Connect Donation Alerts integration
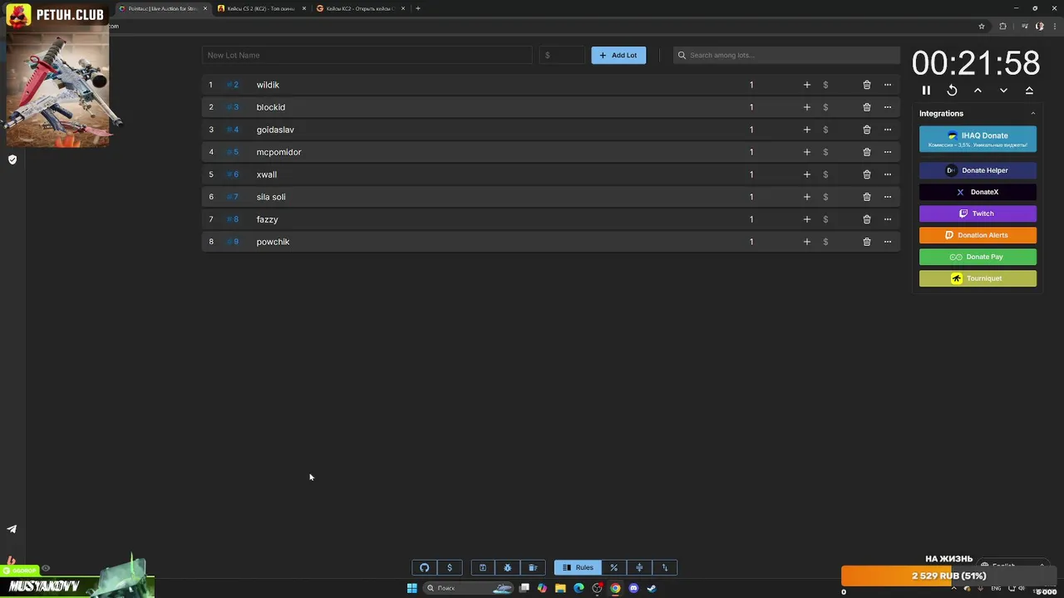This screenshot has height=598, width=1064. pos(978,235)
